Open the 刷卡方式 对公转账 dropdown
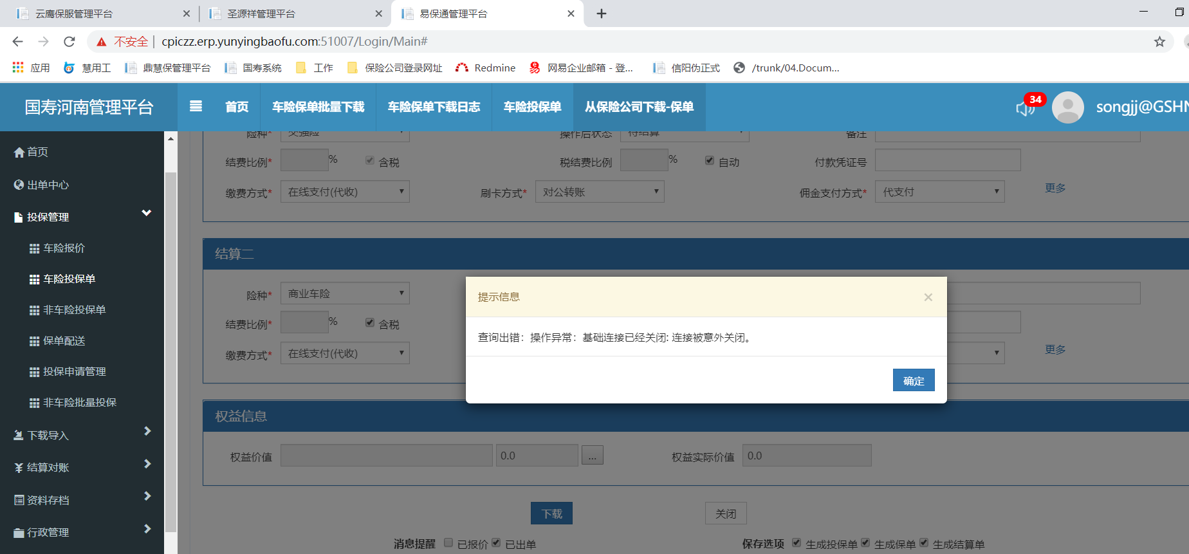 (x=600, y=192)
